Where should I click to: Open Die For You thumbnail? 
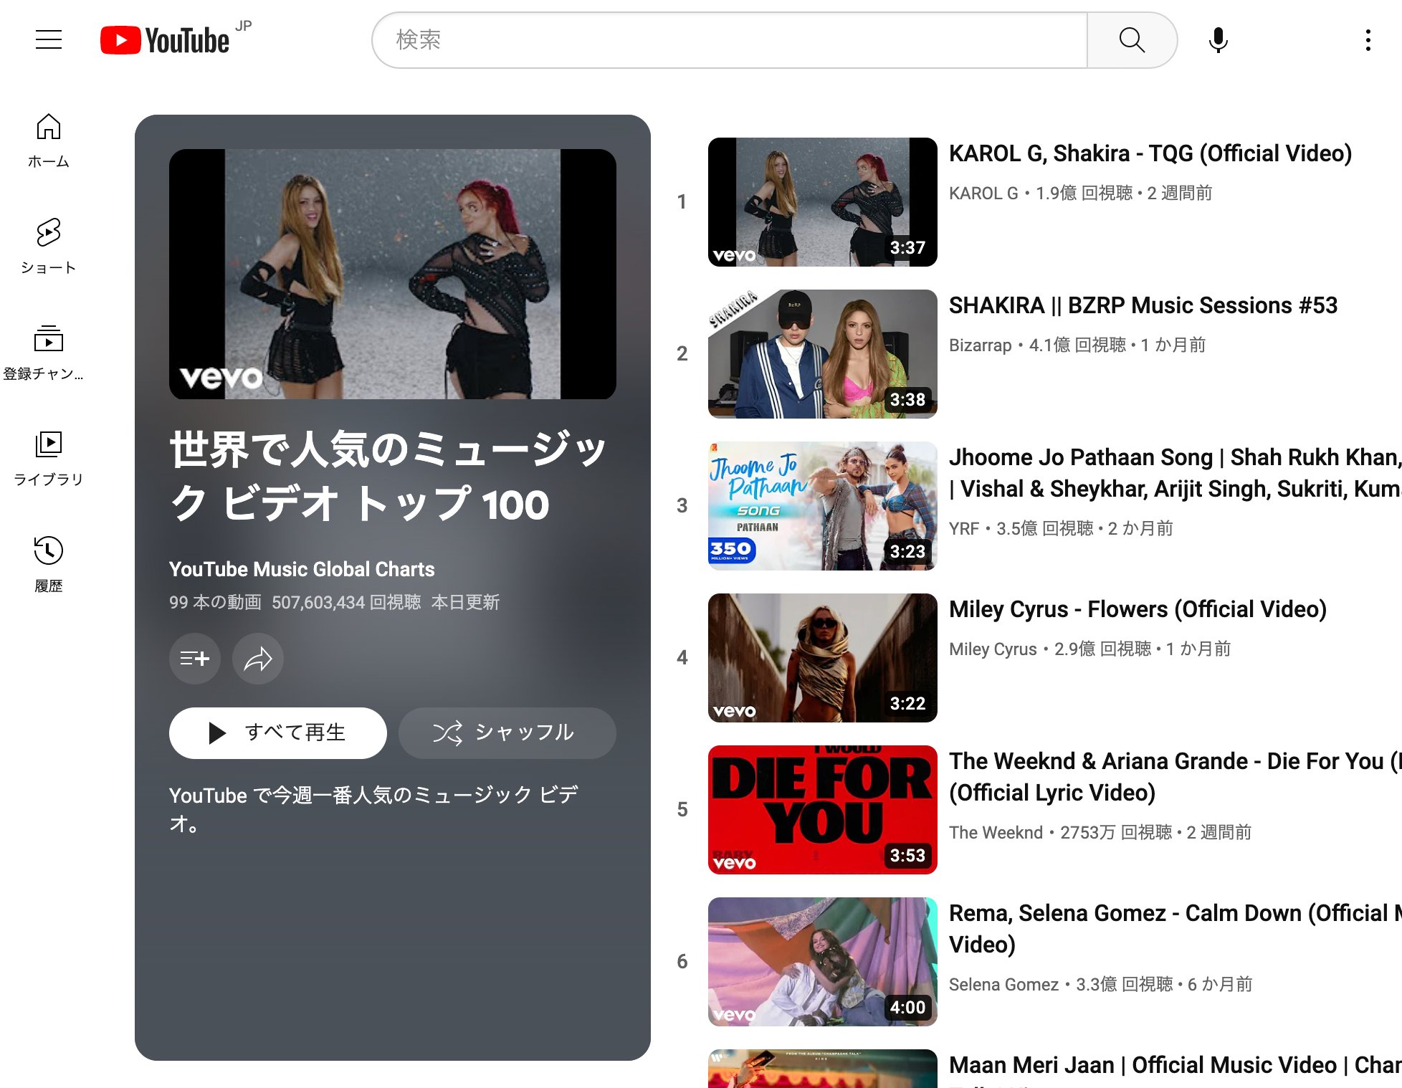pyautogui.click(x=823, y=810)
